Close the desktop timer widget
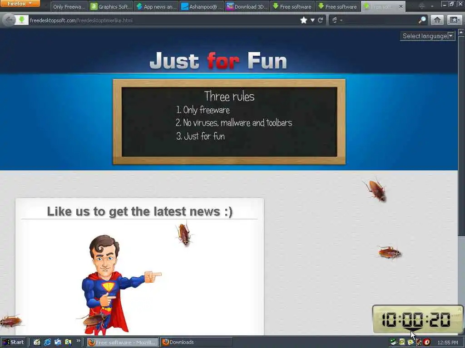The width and height of the screenshot is (465, 348). pyautogui.click(x=460, y=309)
